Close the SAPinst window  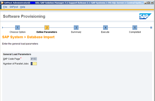[152, 3]
